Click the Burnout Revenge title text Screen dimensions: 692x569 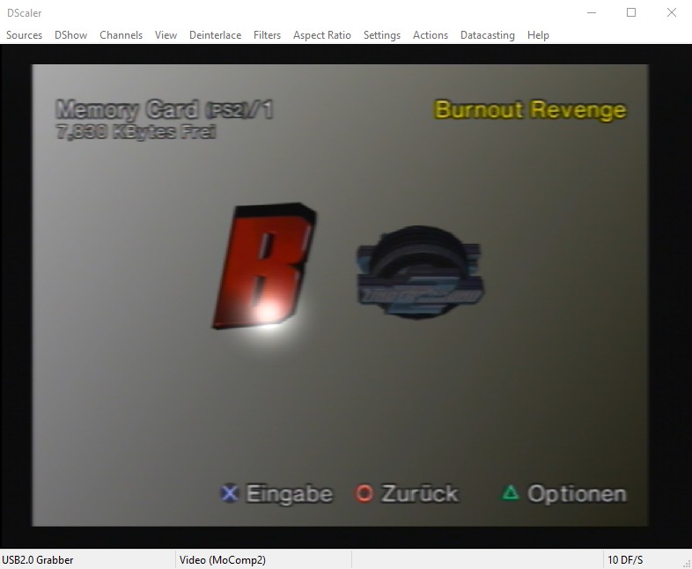click(530, 110)
